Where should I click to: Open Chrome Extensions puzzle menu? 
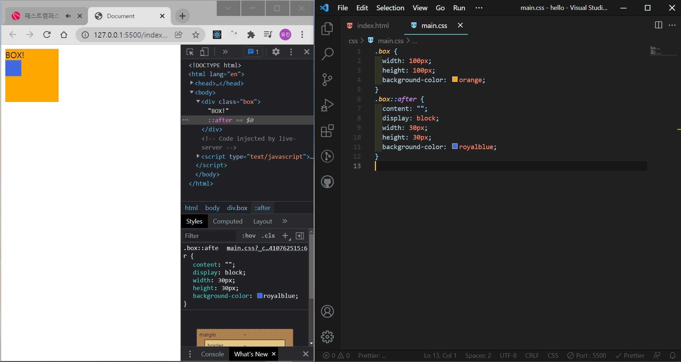(x=251, y=34)
